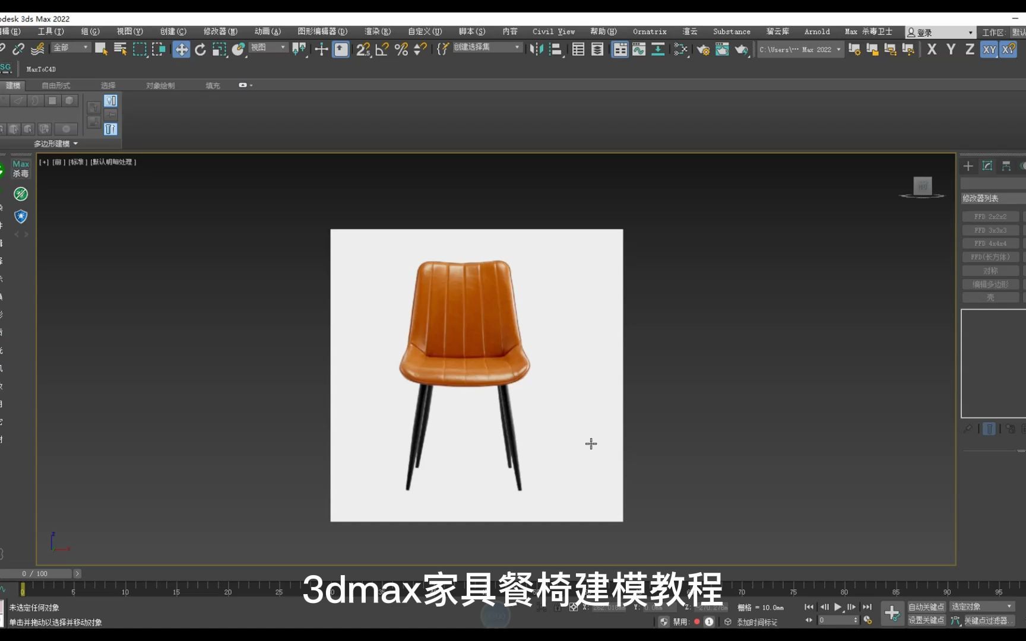Toggle the XY plane constraint
Viewport: 1026px width, 641px height.
point(989,50)
